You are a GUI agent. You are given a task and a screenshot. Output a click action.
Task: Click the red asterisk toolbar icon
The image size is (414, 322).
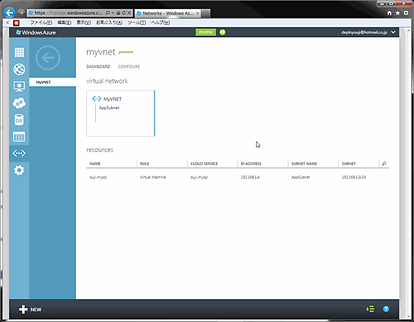click(17, 23)
